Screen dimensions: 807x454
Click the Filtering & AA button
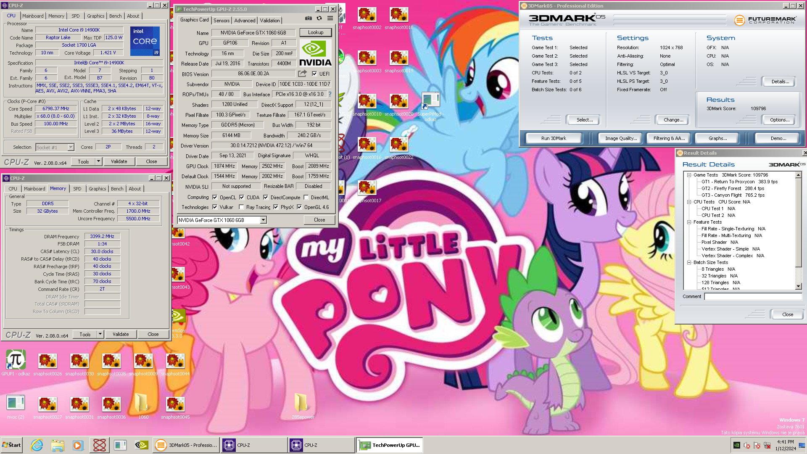point(669,138)
